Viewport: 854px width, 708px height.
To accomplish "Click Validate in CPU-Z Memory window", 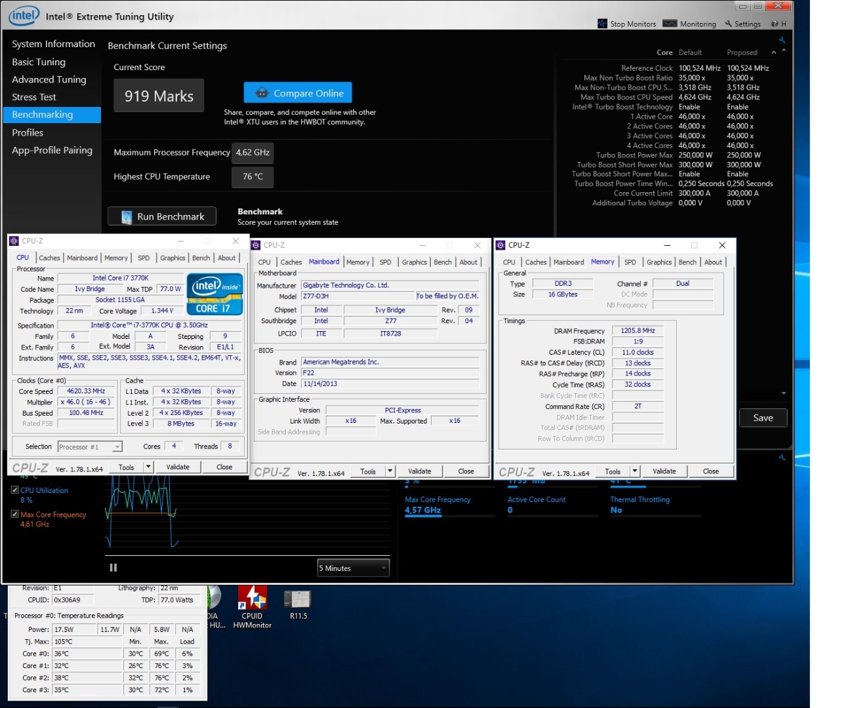I will (664, 471).
